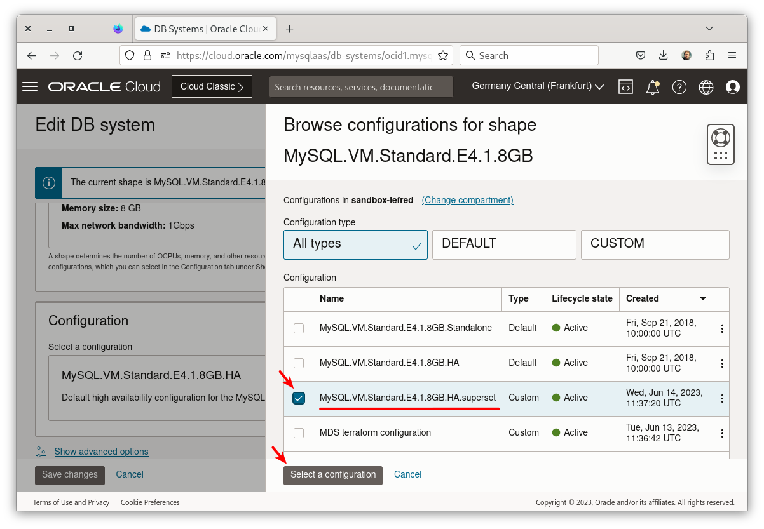The height and width of the screenshot is (529, 764).
Task: Select the MDS terraform configuration checkbox
Action: tap(299, 432)
